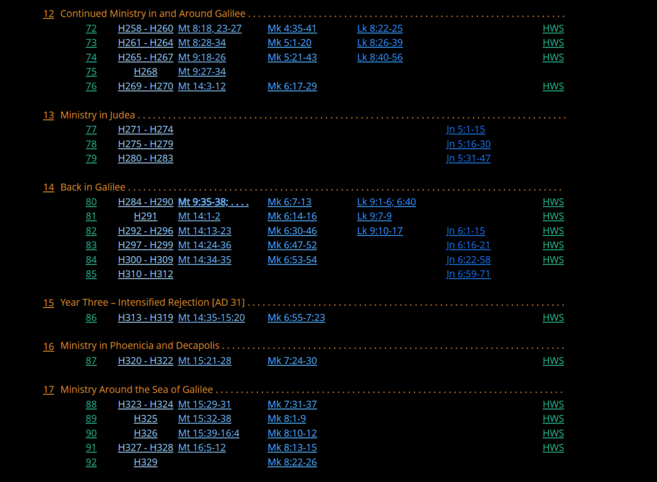Open the Mk 7:24-30 passage
This screenshot has width=657, height=482.
pos(292,361)
